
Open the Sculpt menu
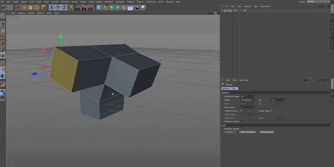tap(83, 2)
